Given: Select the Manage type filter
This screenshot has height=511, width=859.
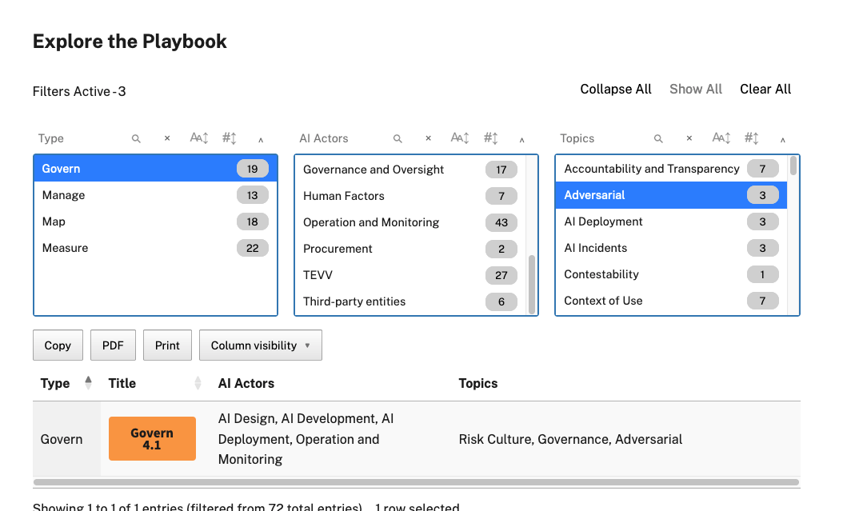Looking at the screenshot, I should pyautogui.click(x=156, y=195).
